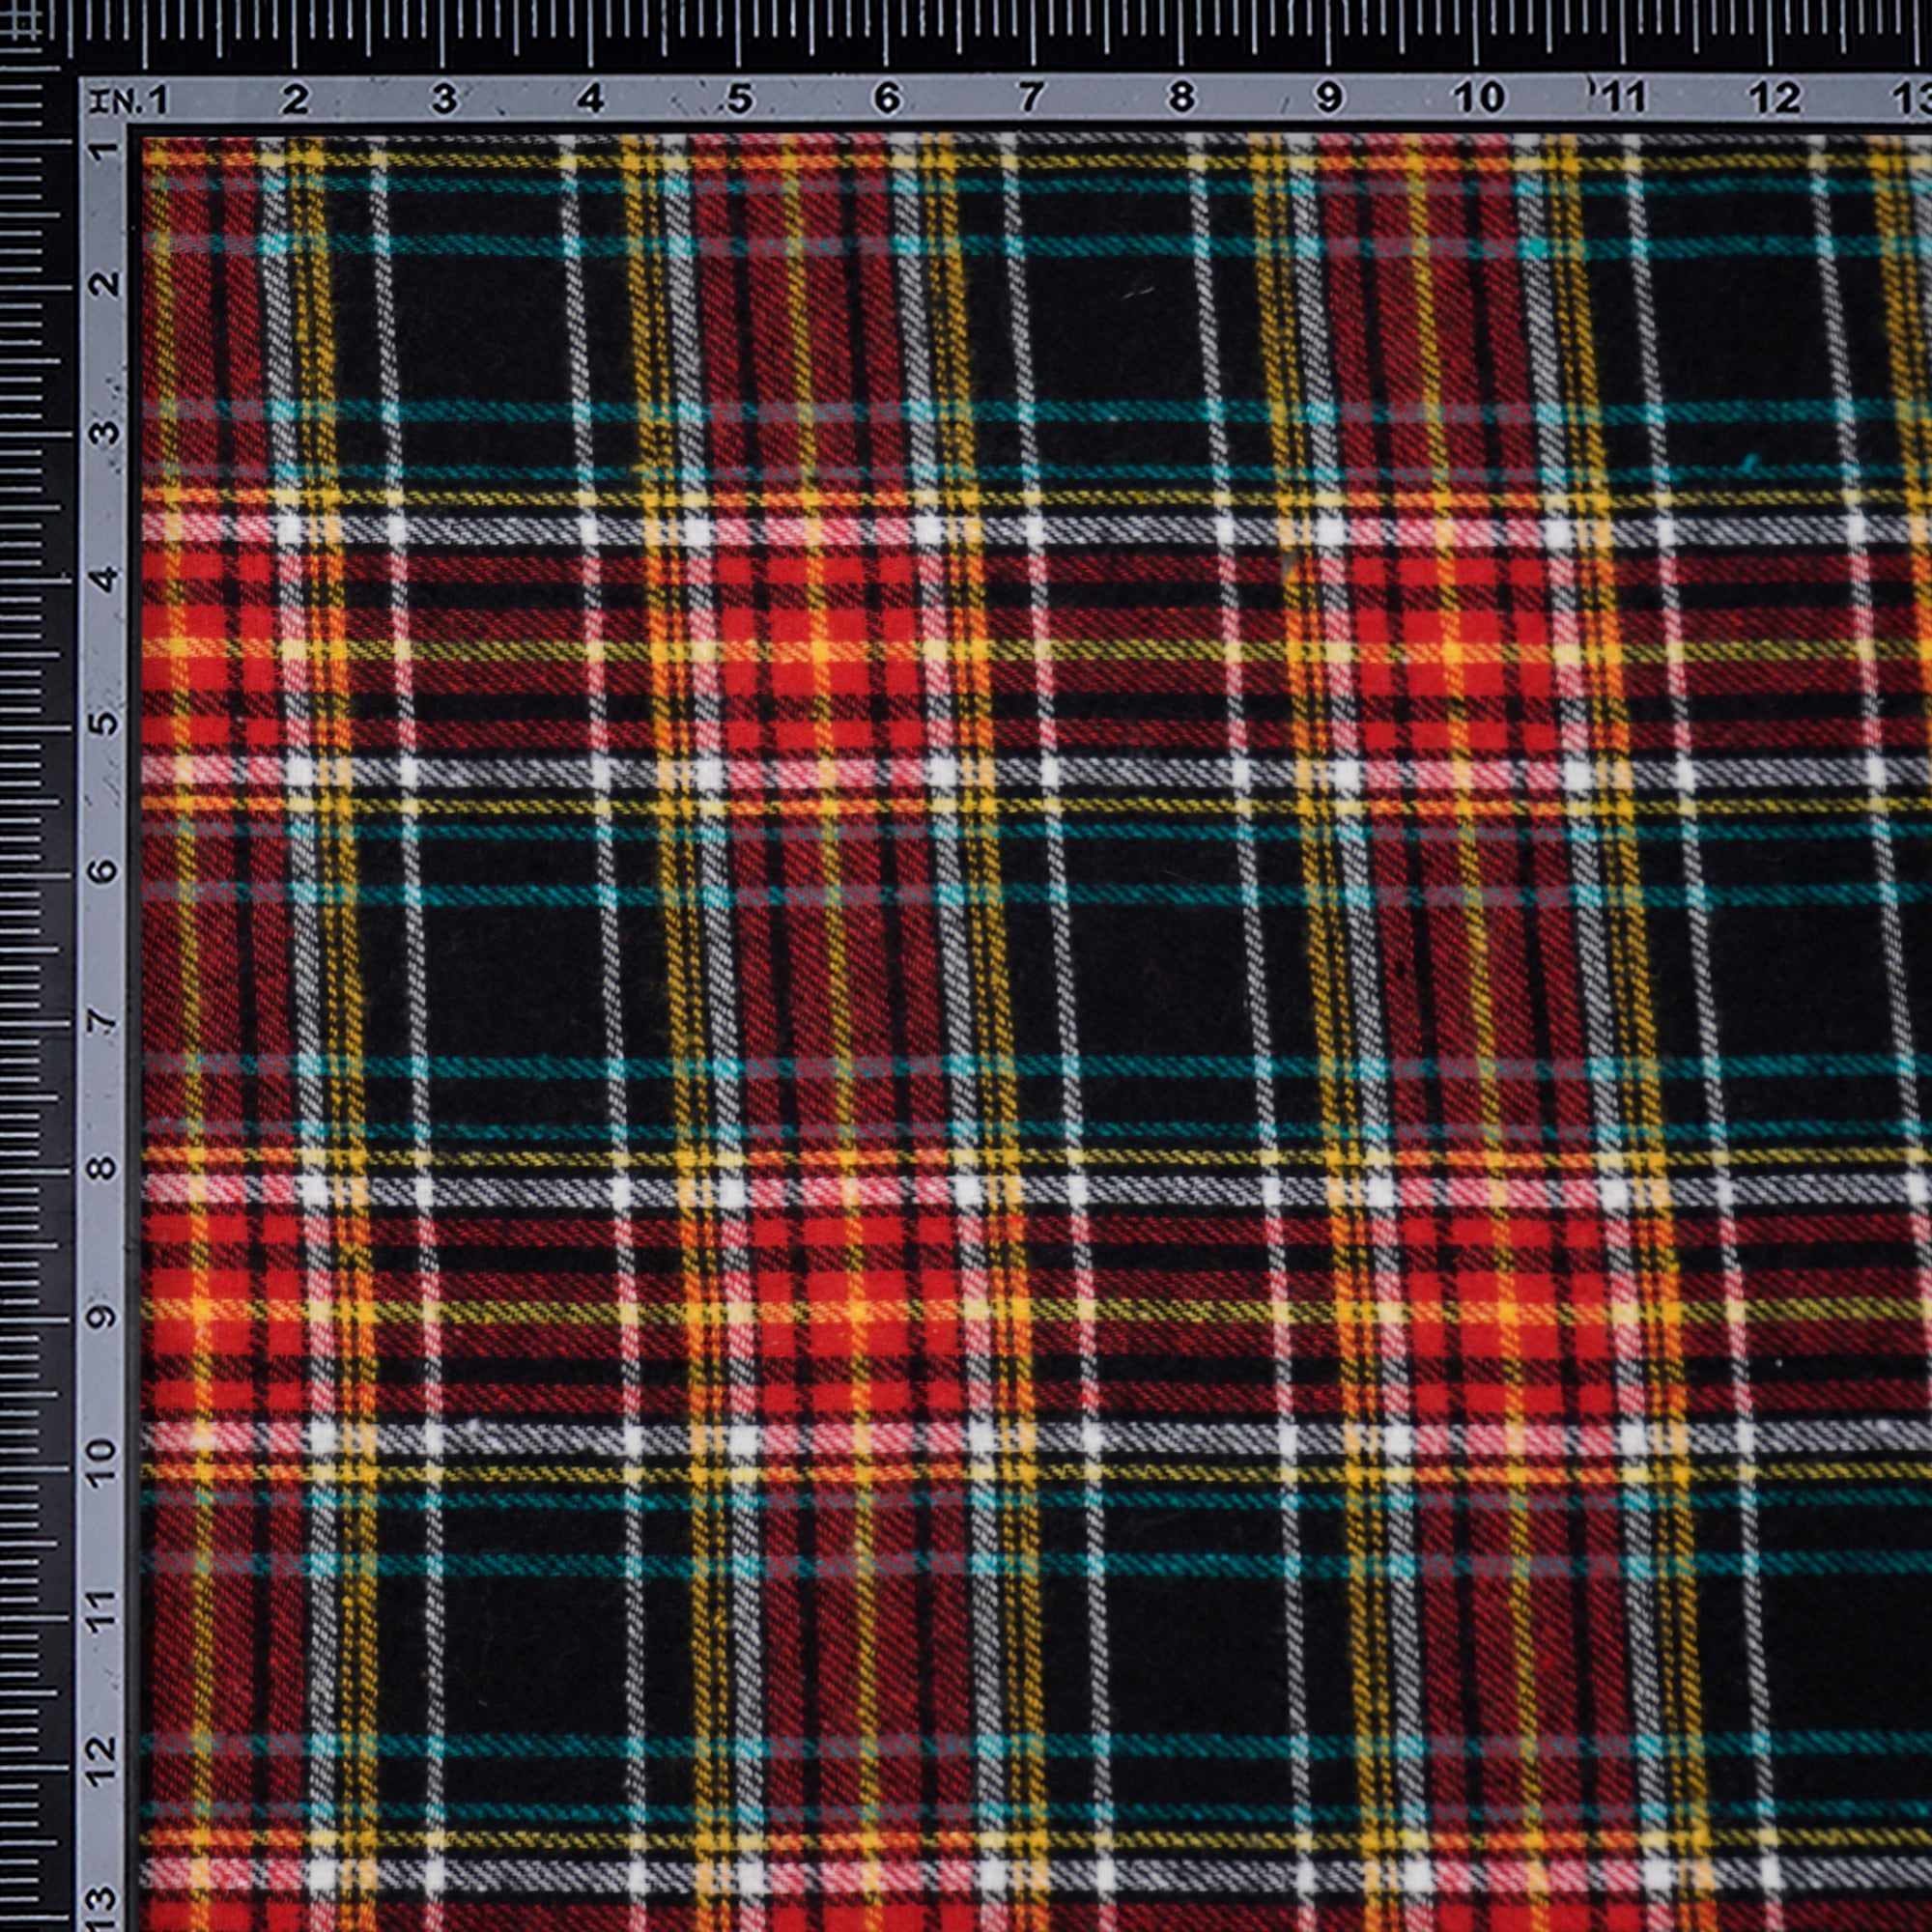Click the number 2 on the horizontal ruler
This screenshot has width=1932, height=1932.
294,100
